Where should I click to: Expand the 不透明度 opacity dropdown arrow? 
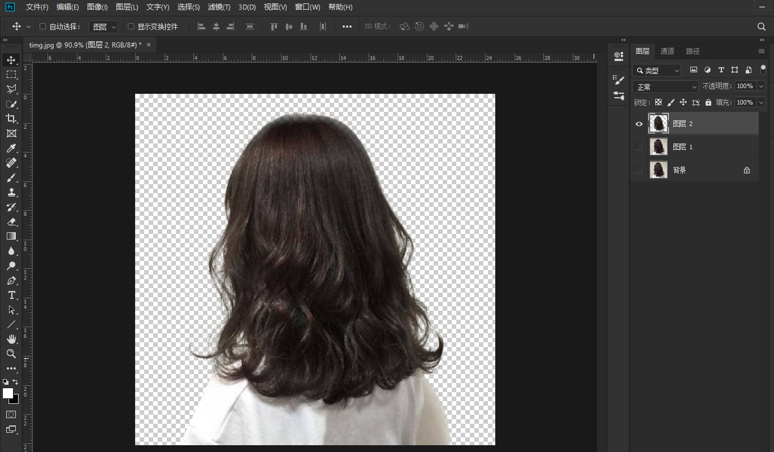coord(761,86)
